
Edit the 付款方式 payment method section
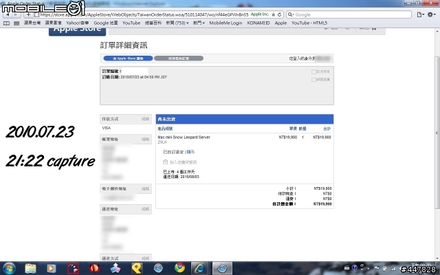tap(145, 119)
